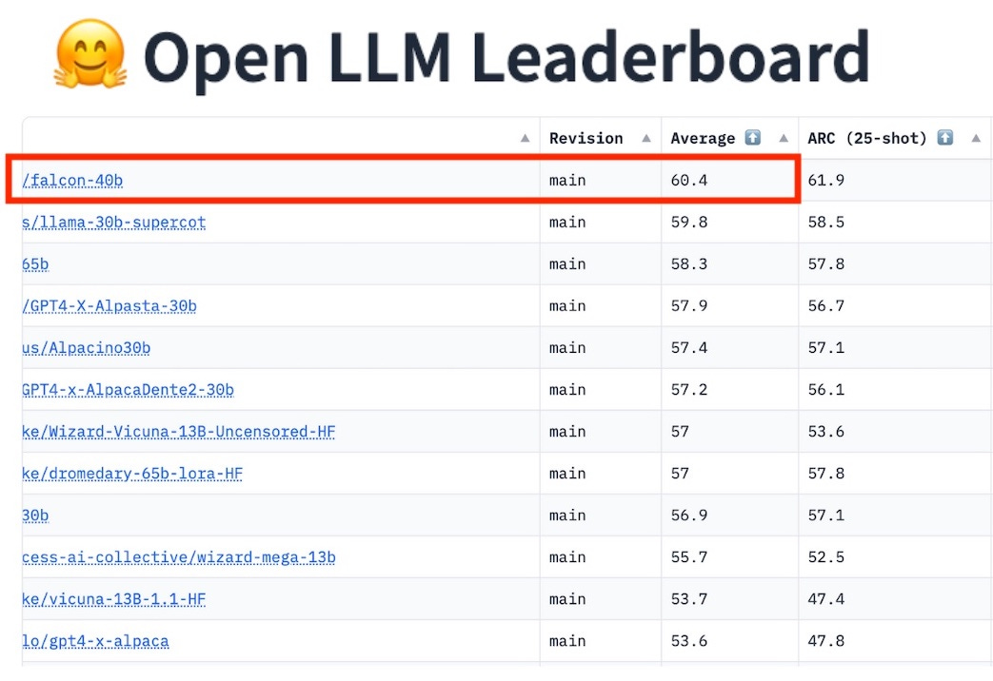Click the sort arrow on the first unnamed column
993x681 pixels.
[524, 138]
